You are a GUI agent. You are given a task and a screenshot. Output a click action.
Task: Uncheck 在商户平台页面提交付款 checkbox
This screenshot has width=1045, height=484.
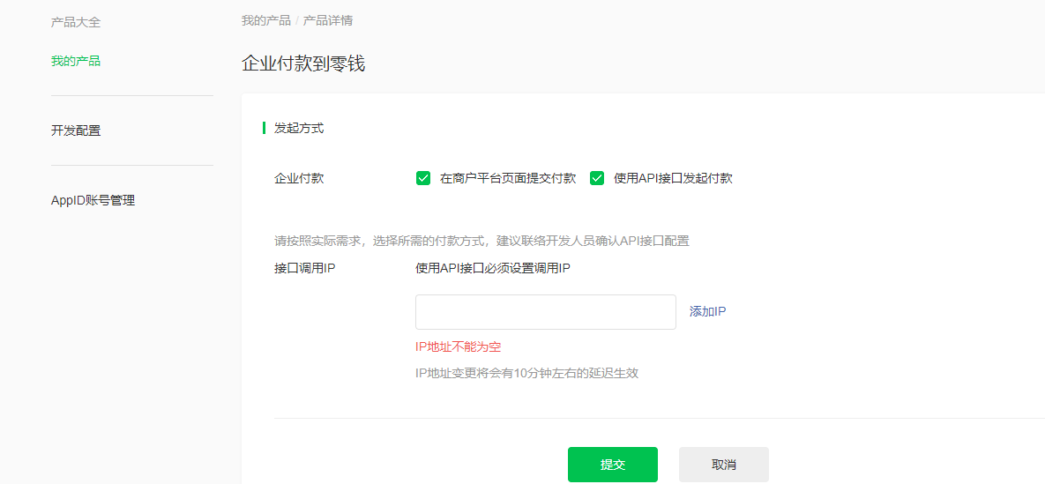[423, 179]
